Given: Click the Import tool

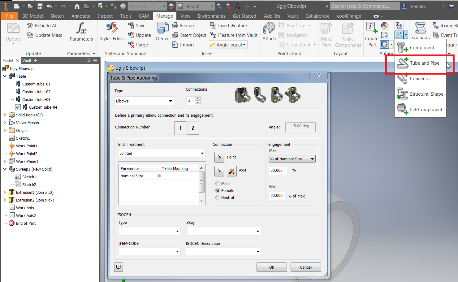Looking at the screenshot, I should (183, 45).
